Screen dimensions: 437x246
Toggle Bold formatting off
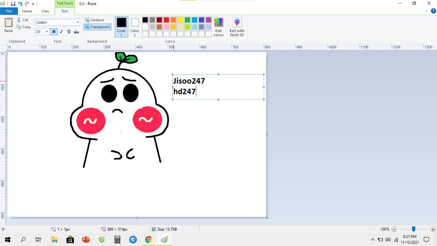pyautogui.click(x=54, y=32)
